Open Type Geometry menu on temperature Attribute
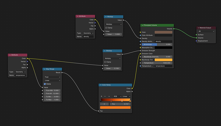 coord(20,72)
